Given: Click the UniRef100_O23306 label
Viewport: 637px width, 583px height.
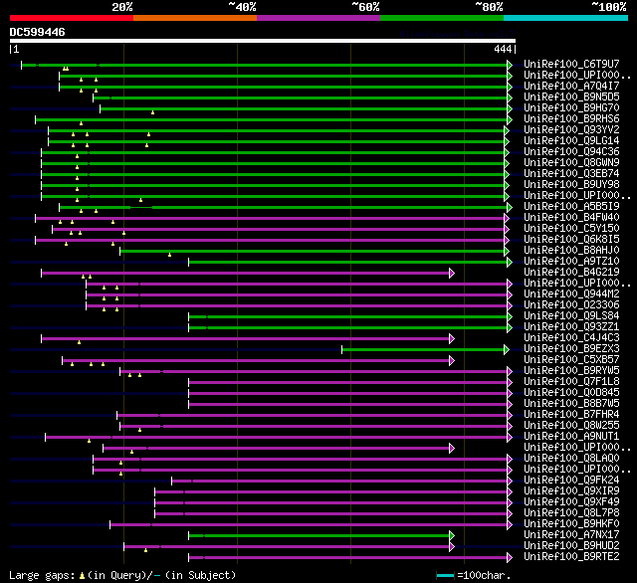Looking at the screenshot, I should point(571,304).
